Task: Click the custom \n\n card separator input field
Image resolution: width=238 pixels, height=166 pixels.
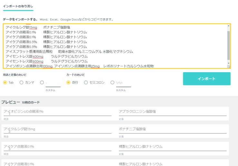Action: tap(123, 83)
